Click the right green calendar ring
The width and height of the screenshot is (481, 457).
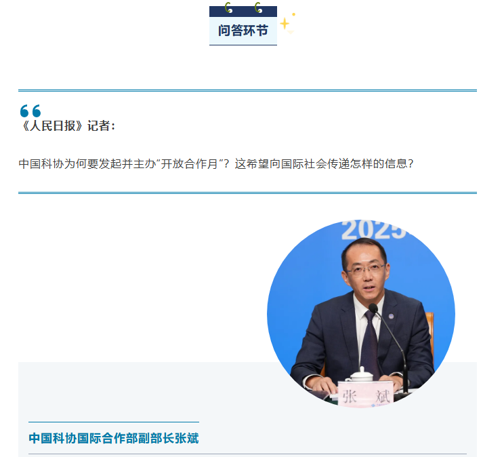click(x=259, y=7)
